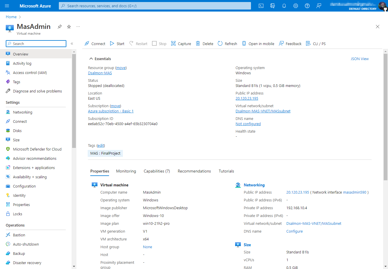
Task: Refresh the overview page
Action: [227, 44]
